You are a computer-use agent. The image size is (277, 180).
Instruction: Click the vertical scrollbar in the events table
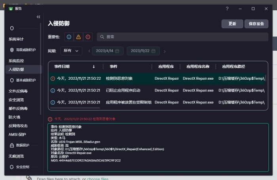[266, 78]
